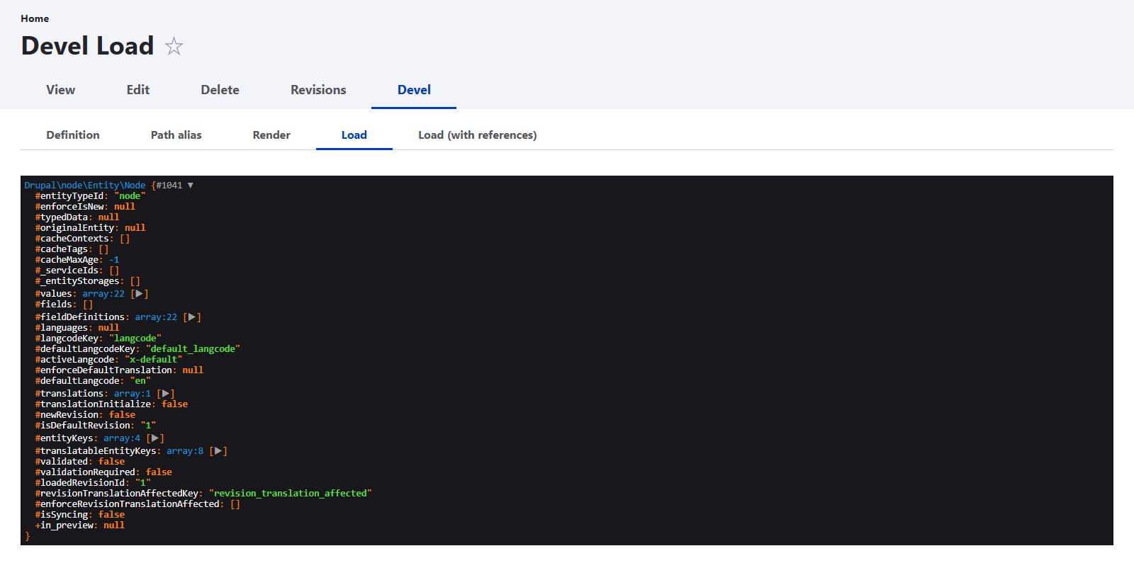
Task: Open the Edit tab
Action: pos(137,90)
